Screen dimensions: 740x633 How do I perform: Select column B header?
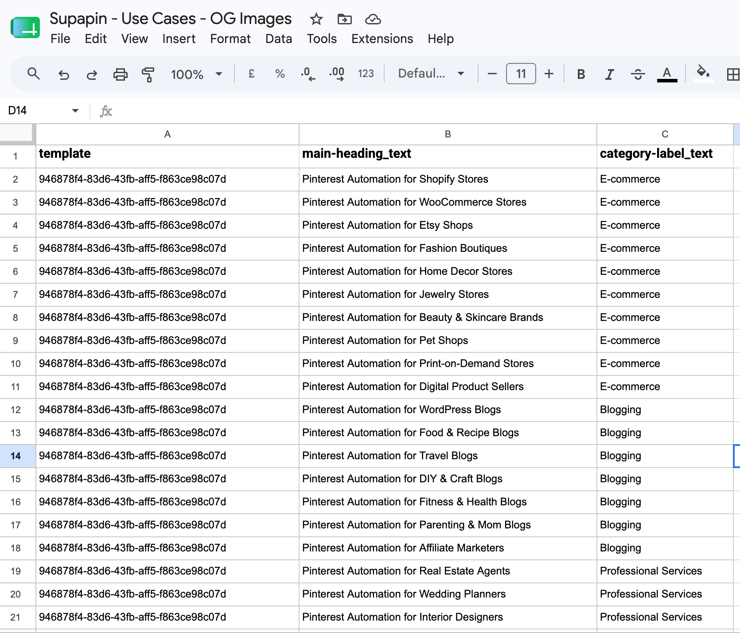click(x=448, y=134)
